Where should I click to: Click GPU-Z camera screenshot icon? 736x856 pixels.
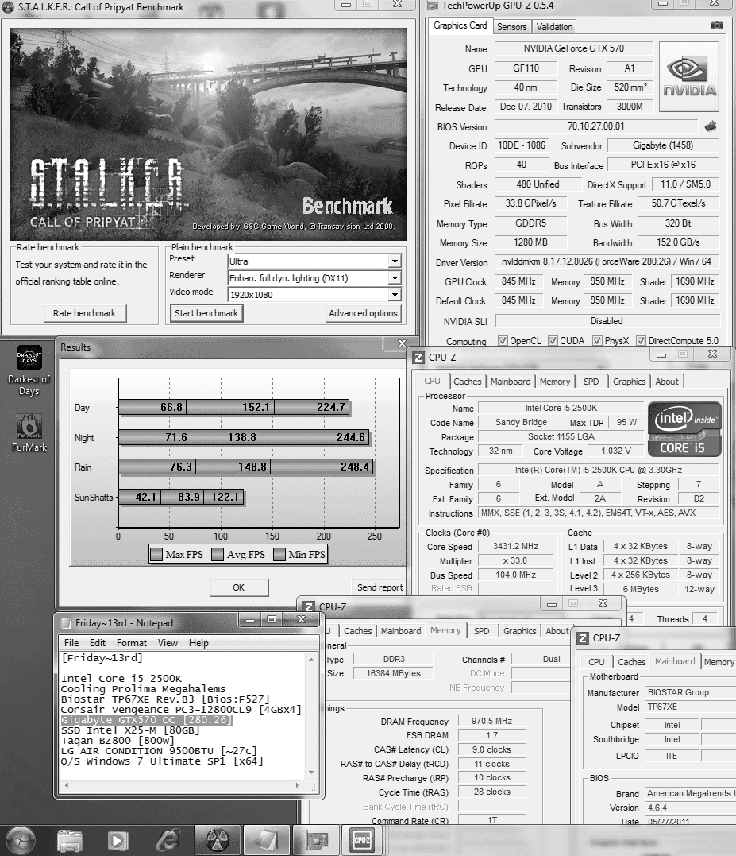[x=717, y=25]
